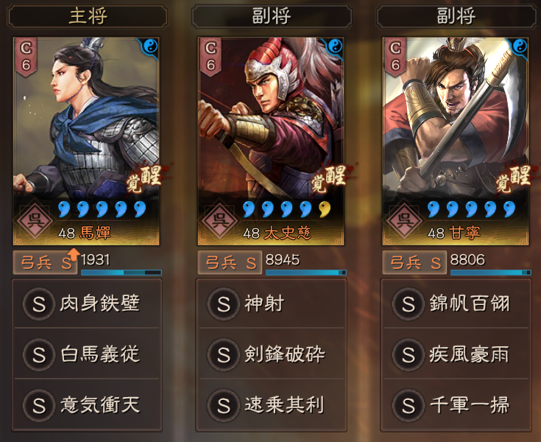
Task: Click the yin-yang icon on 馬嬋's card
Action: pyautogui.click(x=150, y=46)
